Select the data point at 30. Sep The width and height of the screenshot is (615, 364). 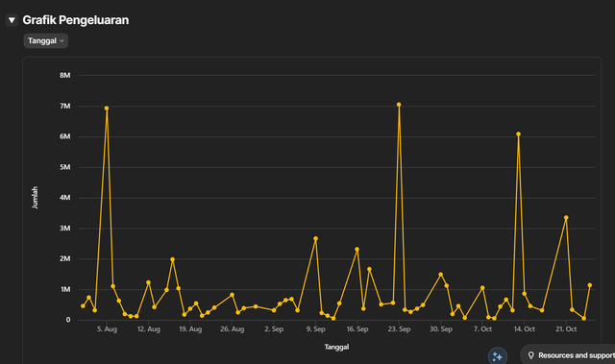click(441, 275)
